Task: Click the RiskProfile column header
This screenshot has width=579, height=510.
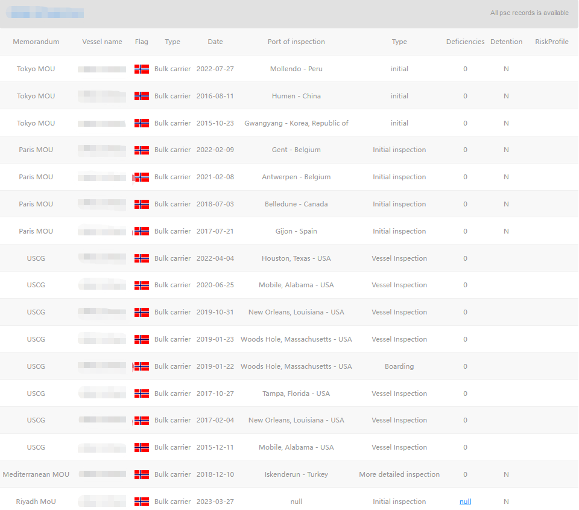Action: (552, 42)
